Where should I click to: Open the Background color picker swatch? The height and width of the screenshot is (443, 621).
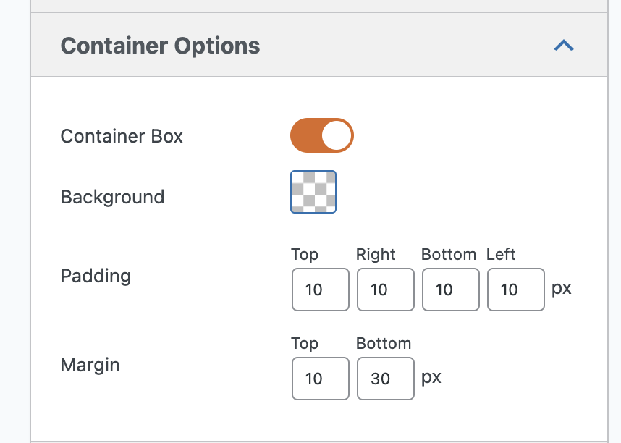[313, 192]
